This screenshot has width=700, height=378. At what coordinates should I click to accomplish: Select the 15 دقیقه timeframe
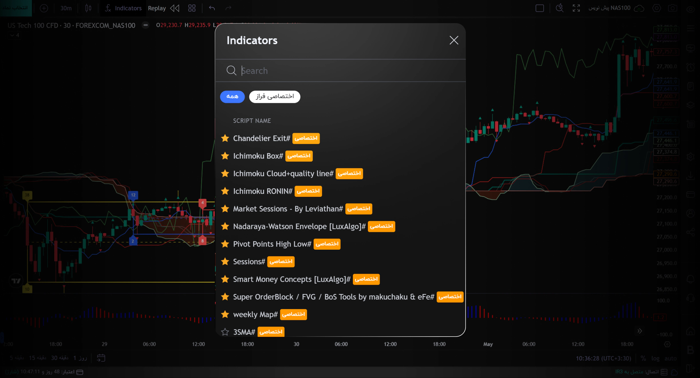click(x=38, y=358)
